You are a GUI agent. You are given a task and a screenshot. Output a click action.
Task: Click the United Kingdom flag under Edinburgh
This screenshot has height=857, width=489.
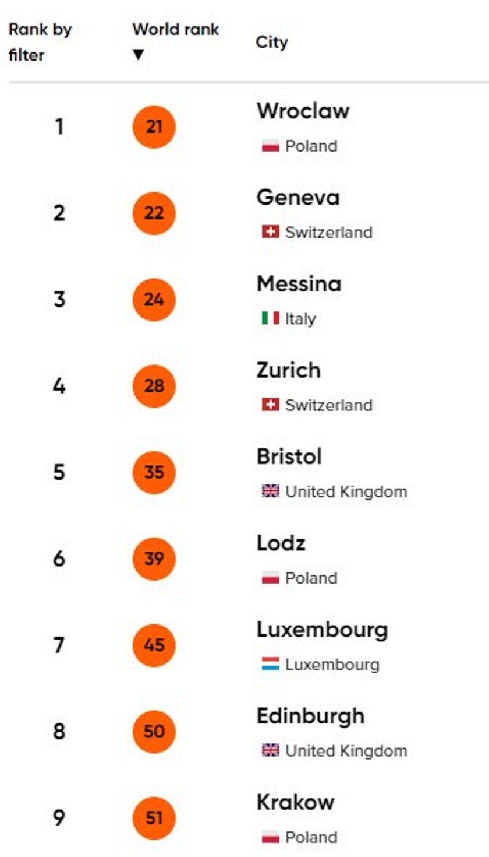(270, 750)
